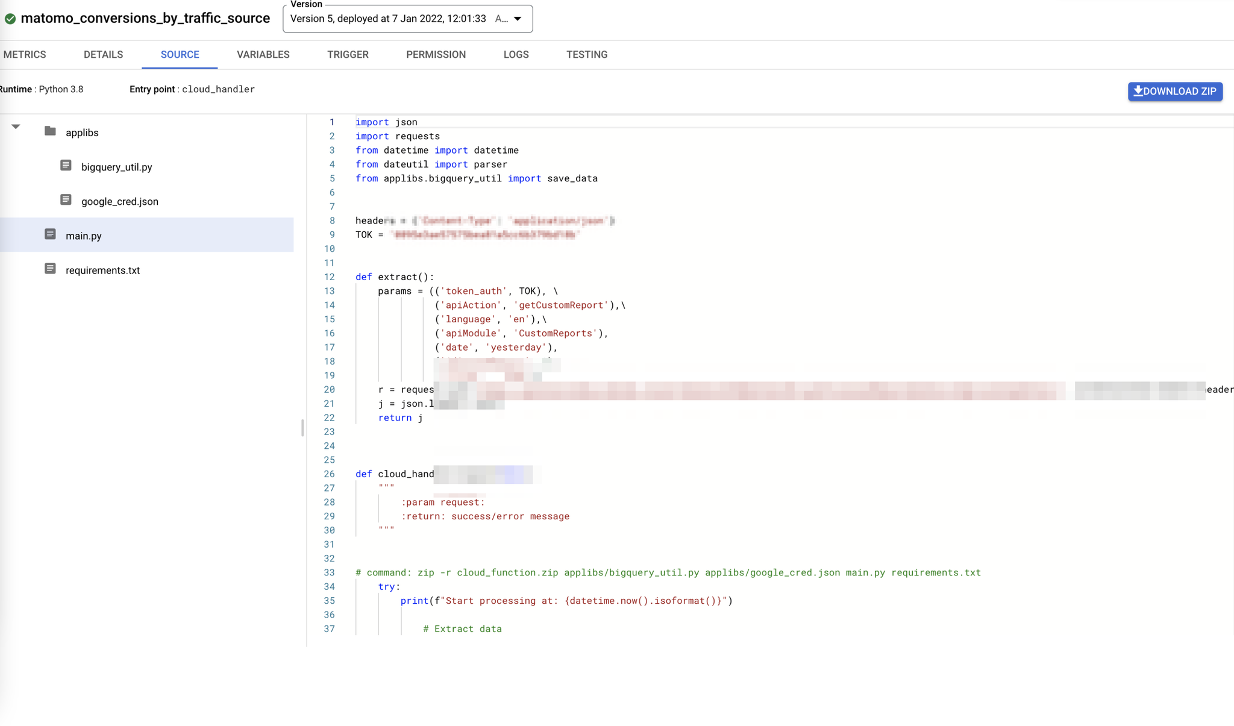Open the TRIGGER tab
Viewport: 1234px width, 726px height.
click(348, 54)
